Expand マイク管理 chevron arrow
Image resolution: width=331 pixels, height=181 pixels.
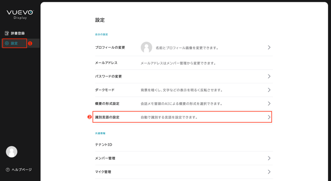coord(269,172)
